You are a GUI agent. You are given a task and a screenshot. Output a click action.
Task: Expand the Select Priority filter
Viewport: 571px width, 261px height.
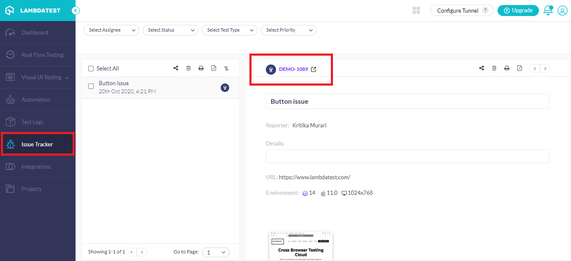[x=288, y=30]
